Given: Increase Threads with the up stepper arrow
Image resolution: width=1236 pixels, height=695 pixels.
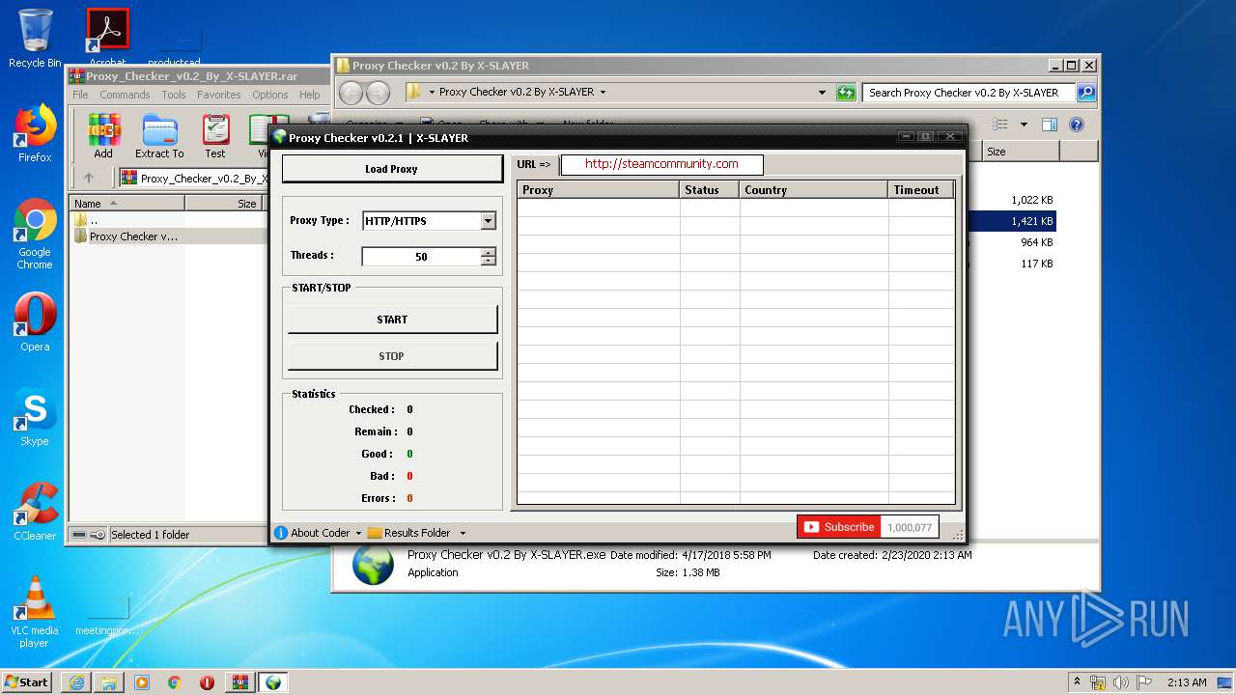Looking at the screenshot, I should (x=488, y=252).
